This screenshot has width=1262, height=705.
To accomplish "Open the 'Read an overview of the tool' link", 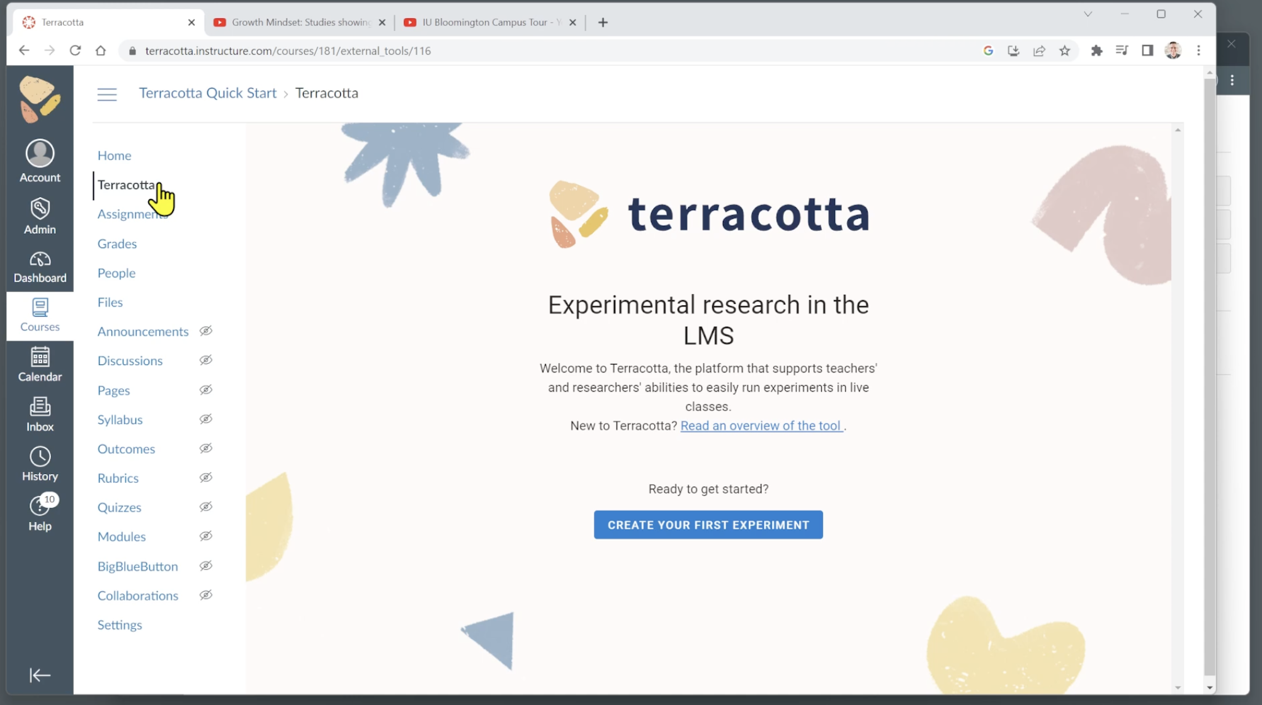I will coord(761,426).
